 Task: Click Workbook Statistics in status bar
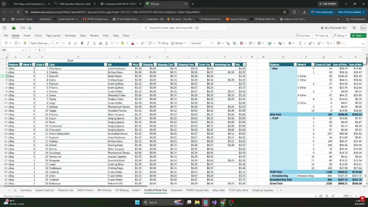[14, 196]
